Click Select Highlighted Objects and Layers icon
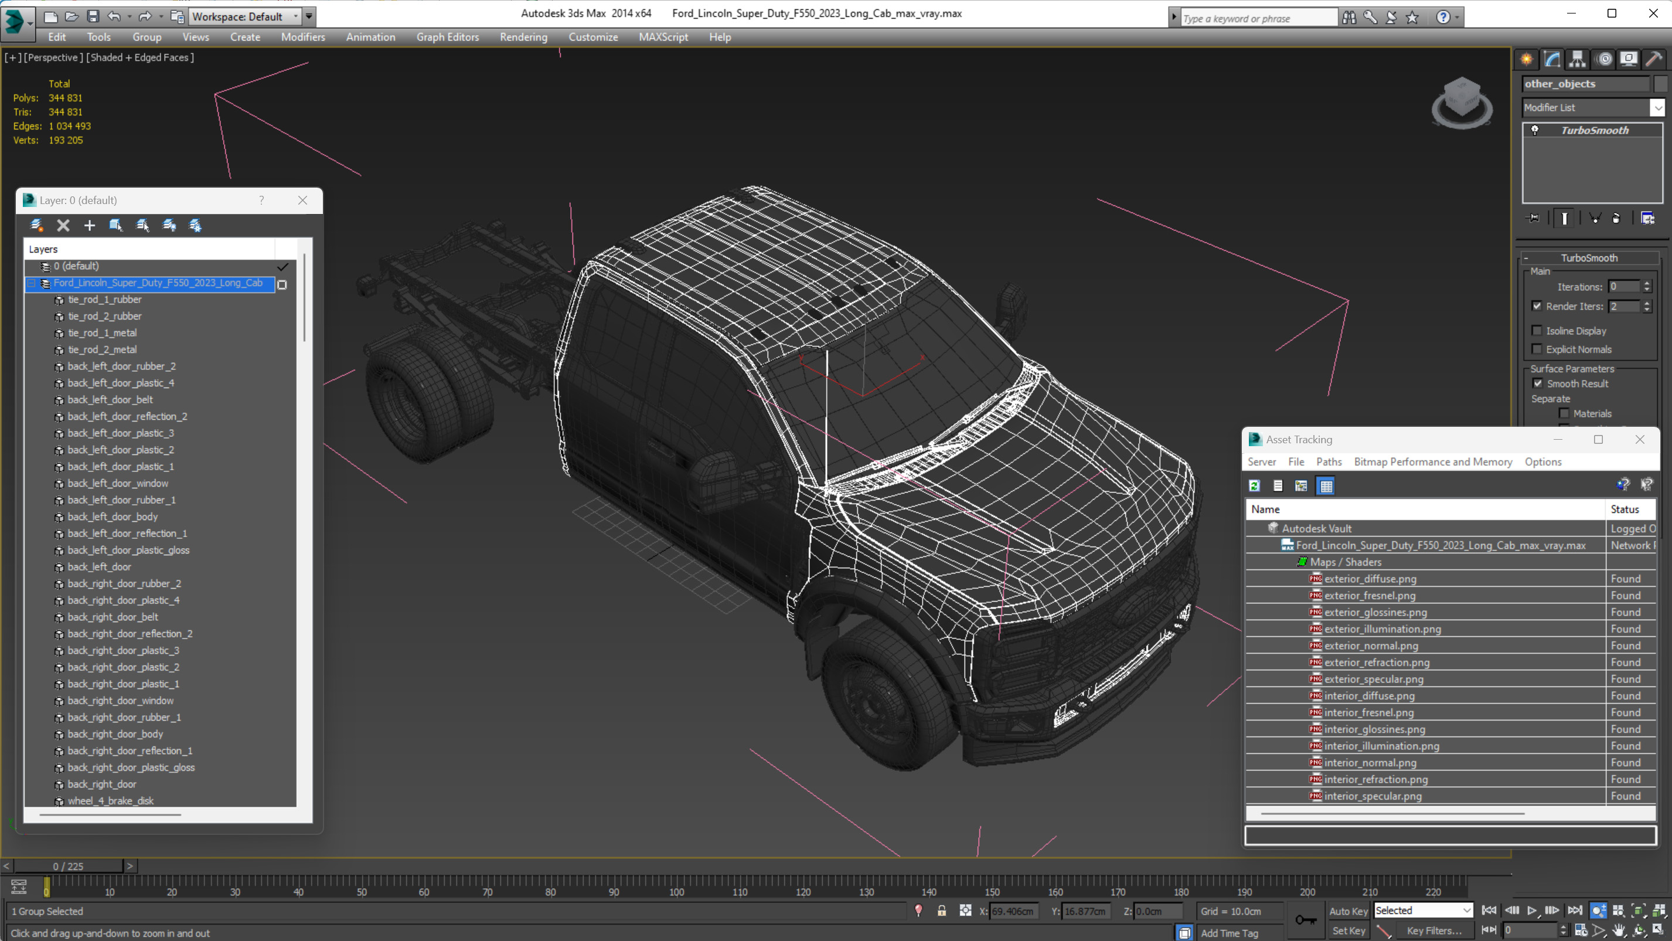 coord(142,225)
